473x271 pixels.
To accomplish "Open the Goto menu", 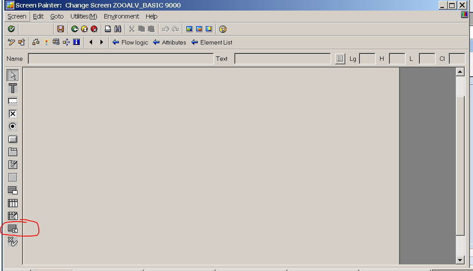I will pos(57,16).
